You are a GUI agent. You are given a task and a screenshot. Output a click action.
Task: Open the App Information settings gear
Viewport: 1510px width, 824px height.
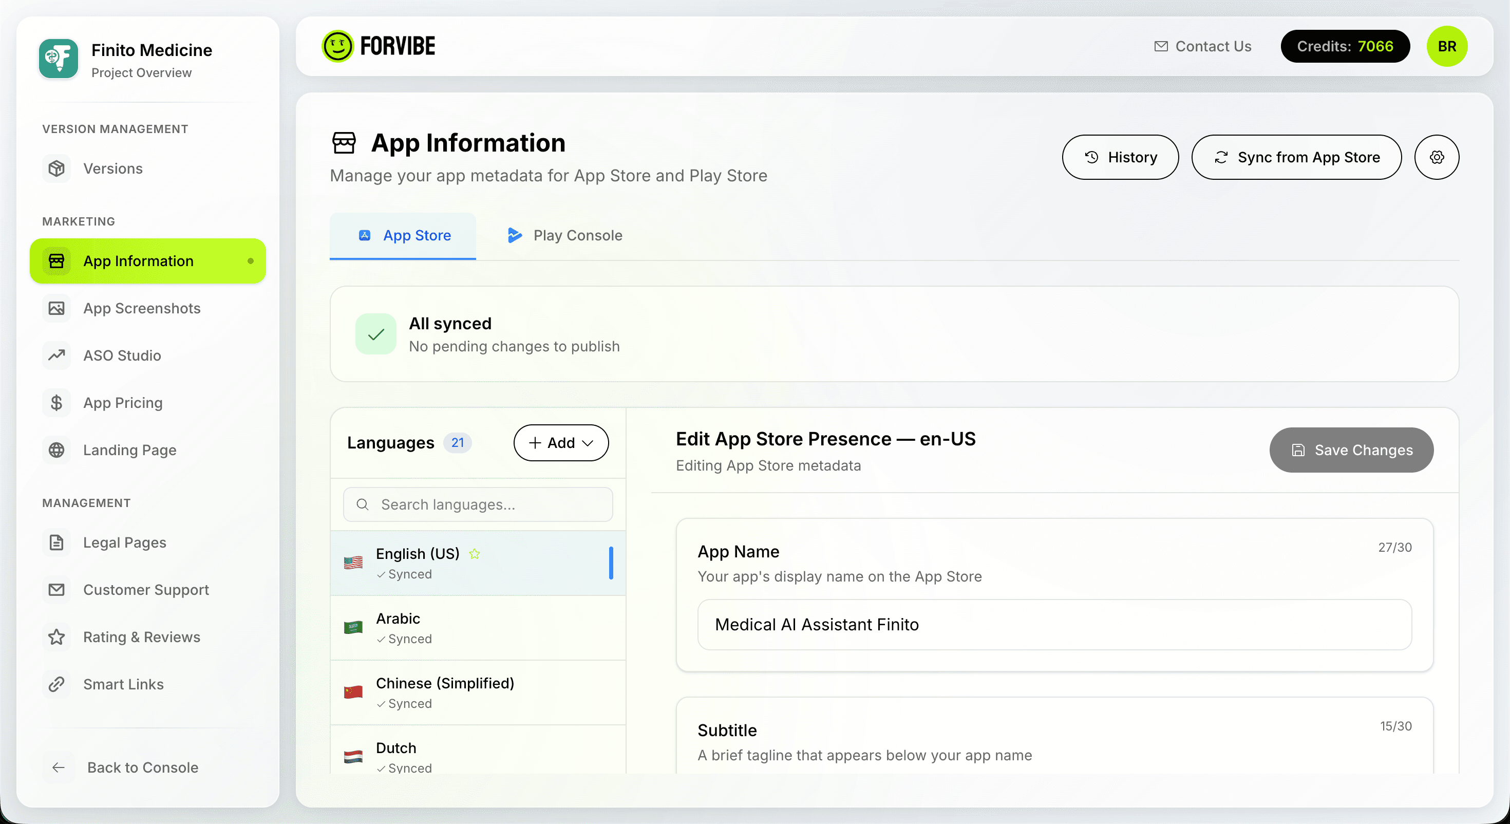click(x=1437, y=157)
